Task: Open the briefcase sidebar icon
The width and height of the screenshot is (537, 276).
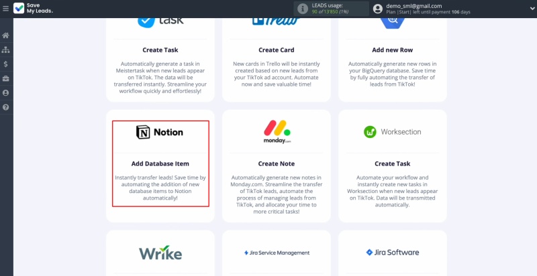Action: [x=5, y=78]
